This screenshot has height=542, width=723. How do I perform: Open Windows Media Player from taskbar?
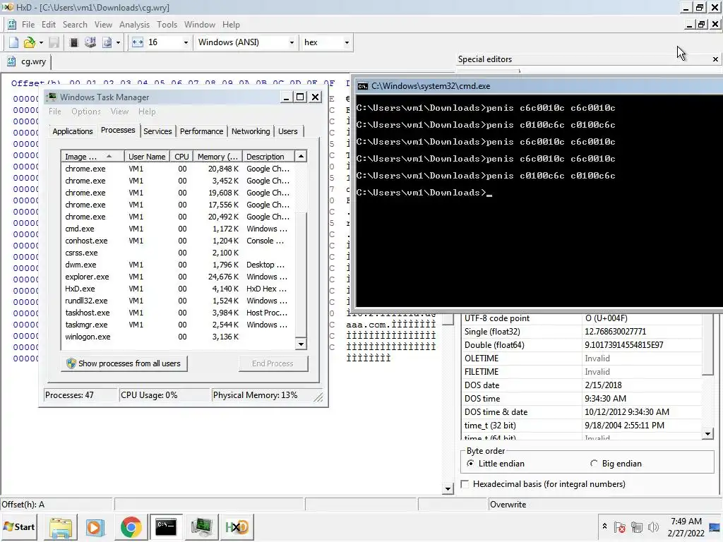click(95, 527)
